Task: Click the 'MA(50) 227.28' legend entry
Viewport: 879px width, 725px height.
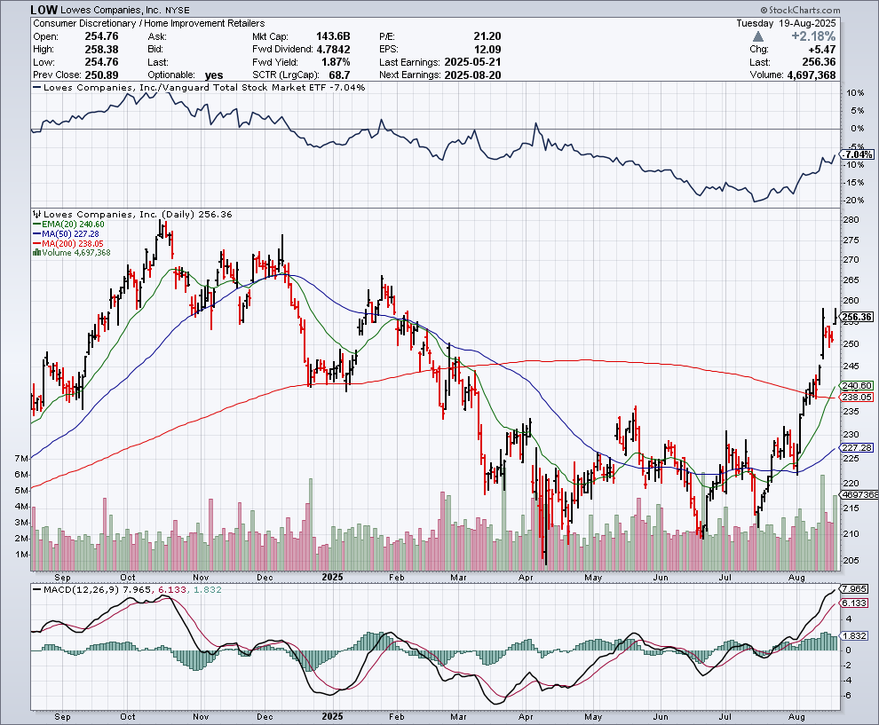Action: point(71,233)
